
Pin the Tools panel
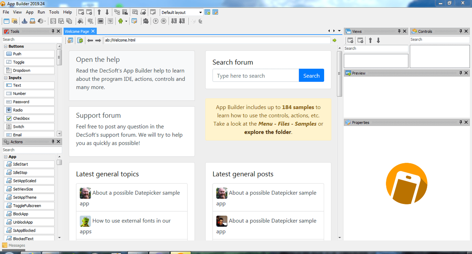(53, 31)
